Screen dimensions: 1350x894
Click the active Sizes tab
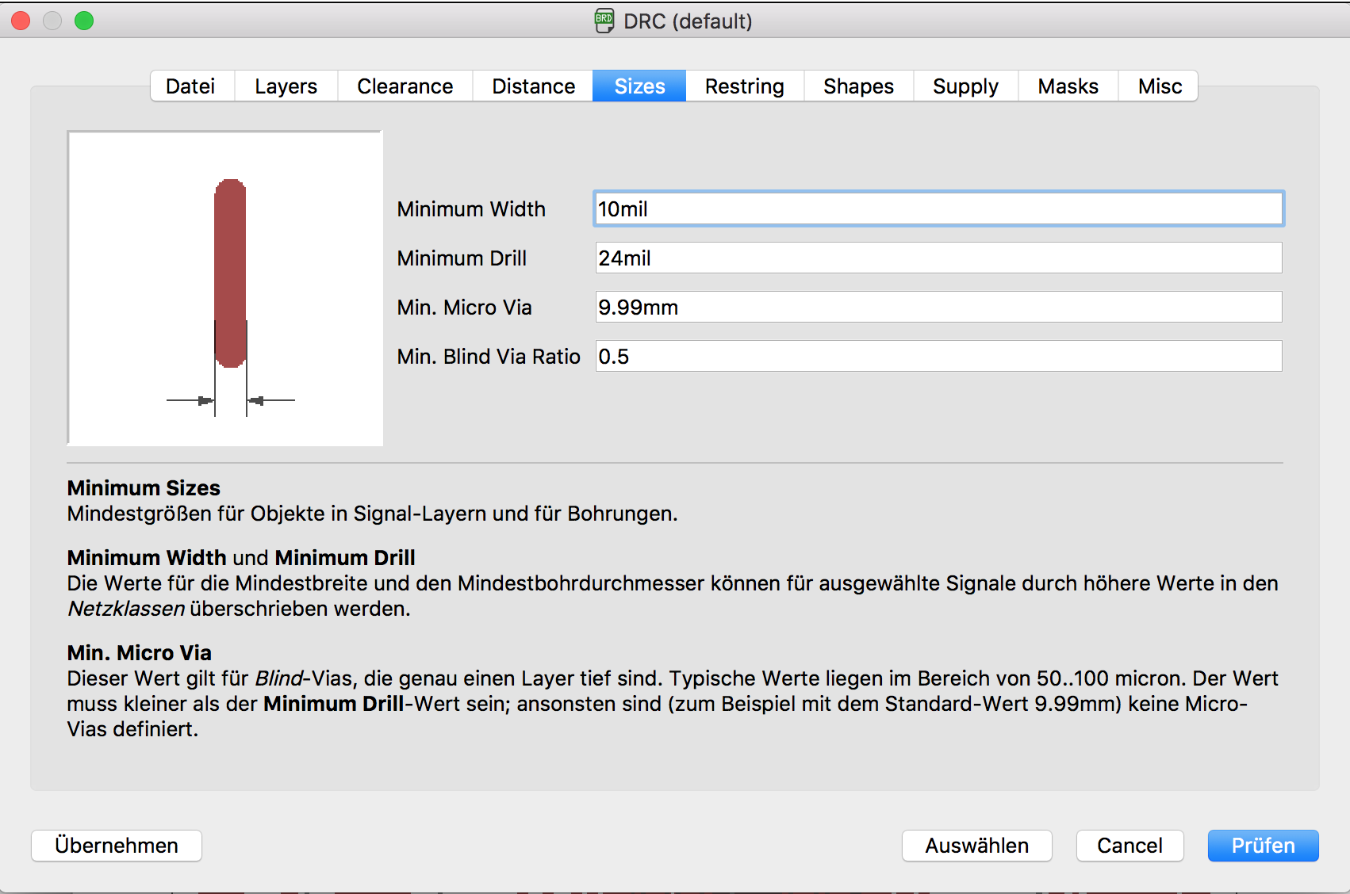tap(639, 86)
